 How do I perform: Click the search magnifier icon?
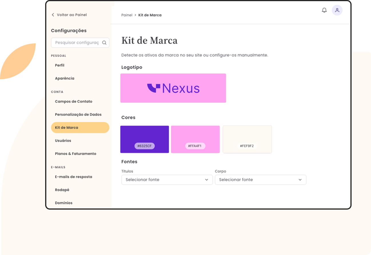[x=104, y=43]
